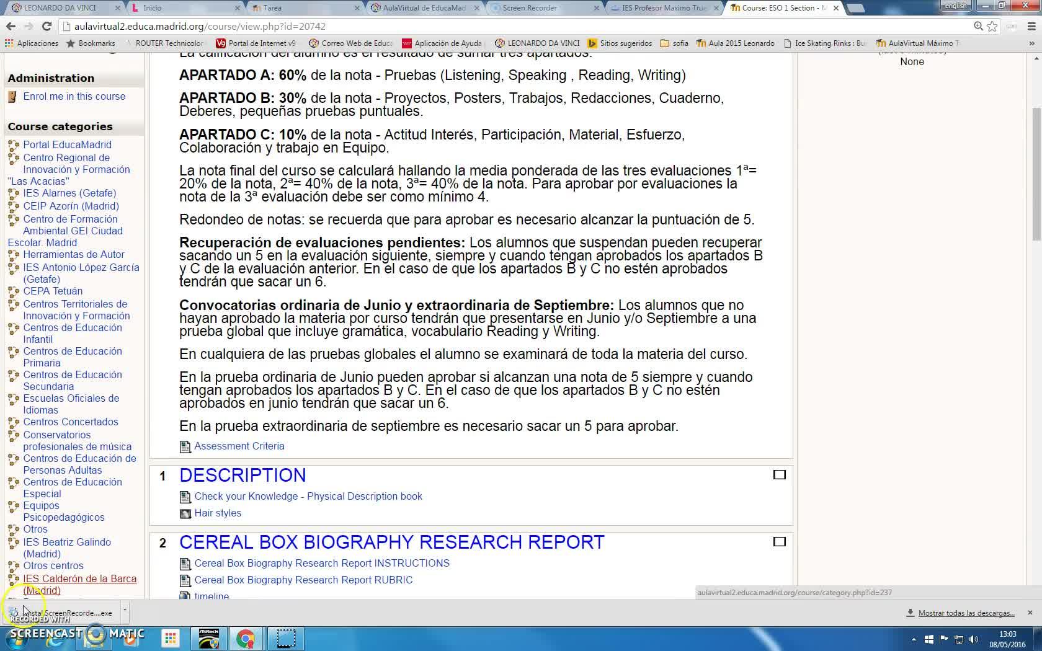
Task: Click the Assessment Criteria document icon
Action: (x=185, y=446)
